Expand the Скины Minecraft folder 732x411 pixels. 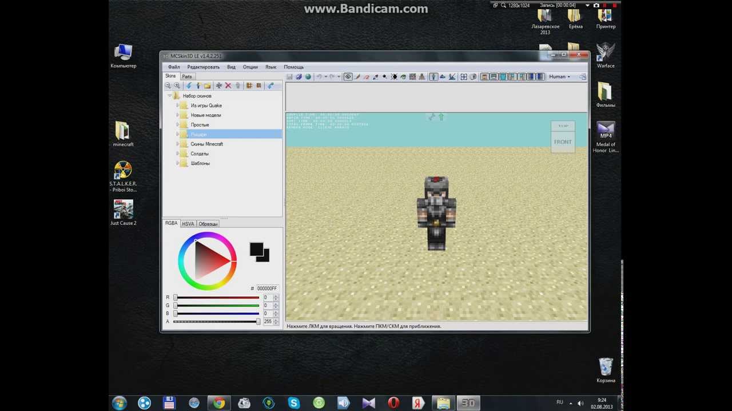click(x=178, y=144)
